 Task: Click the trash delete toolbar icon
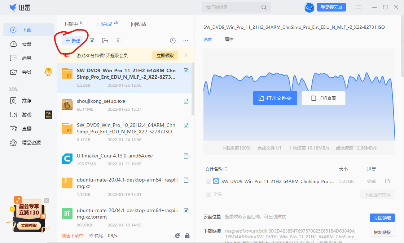pos(118,41)
